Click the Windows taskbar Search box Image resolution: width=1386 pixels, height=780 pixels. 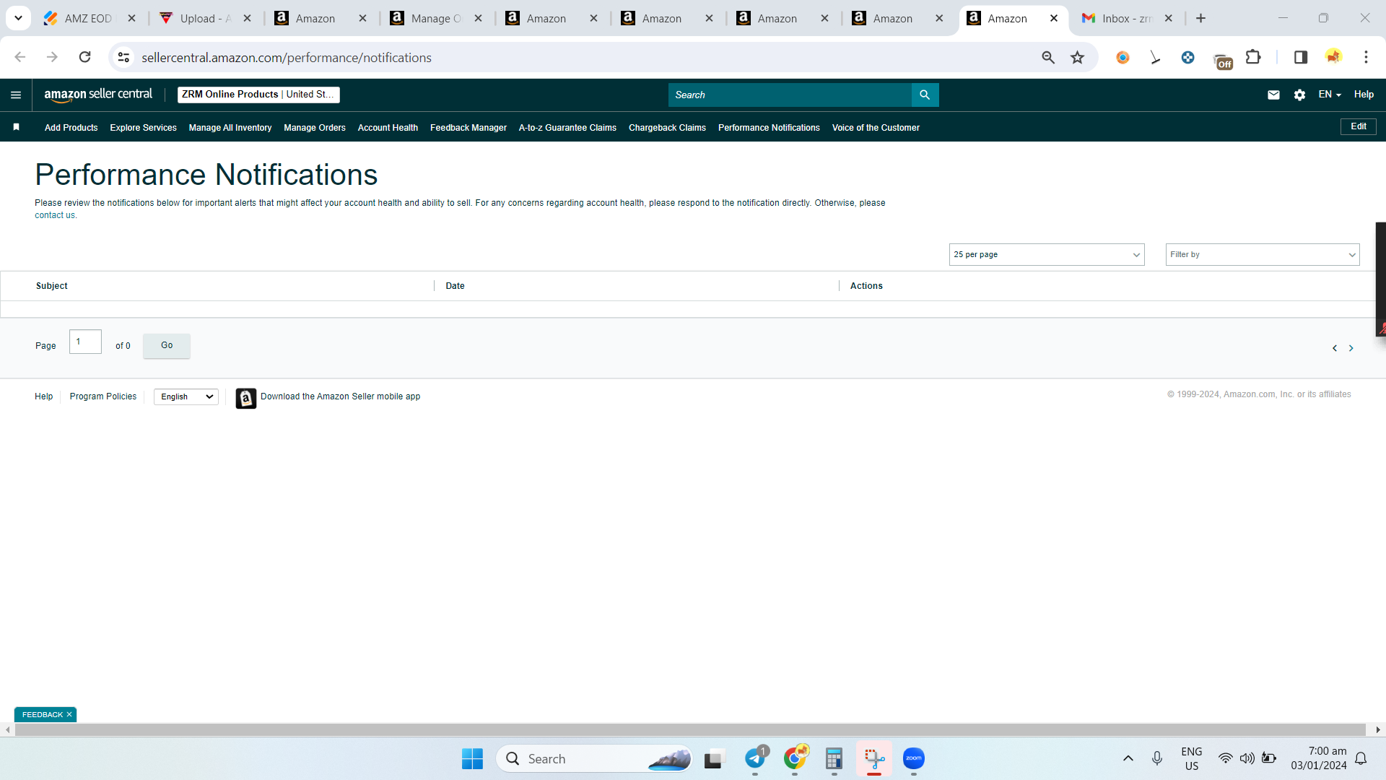(594, 758)
